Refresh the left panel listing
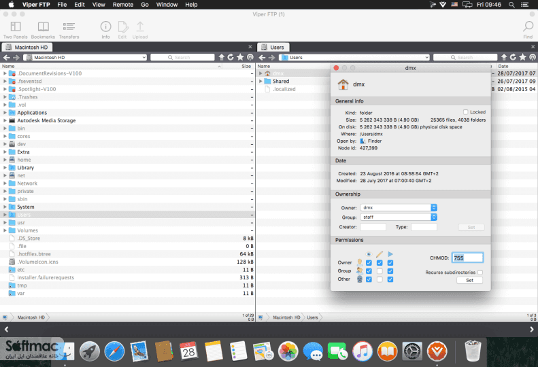Viewport: 538px width, 367px height. pos(231,57)
